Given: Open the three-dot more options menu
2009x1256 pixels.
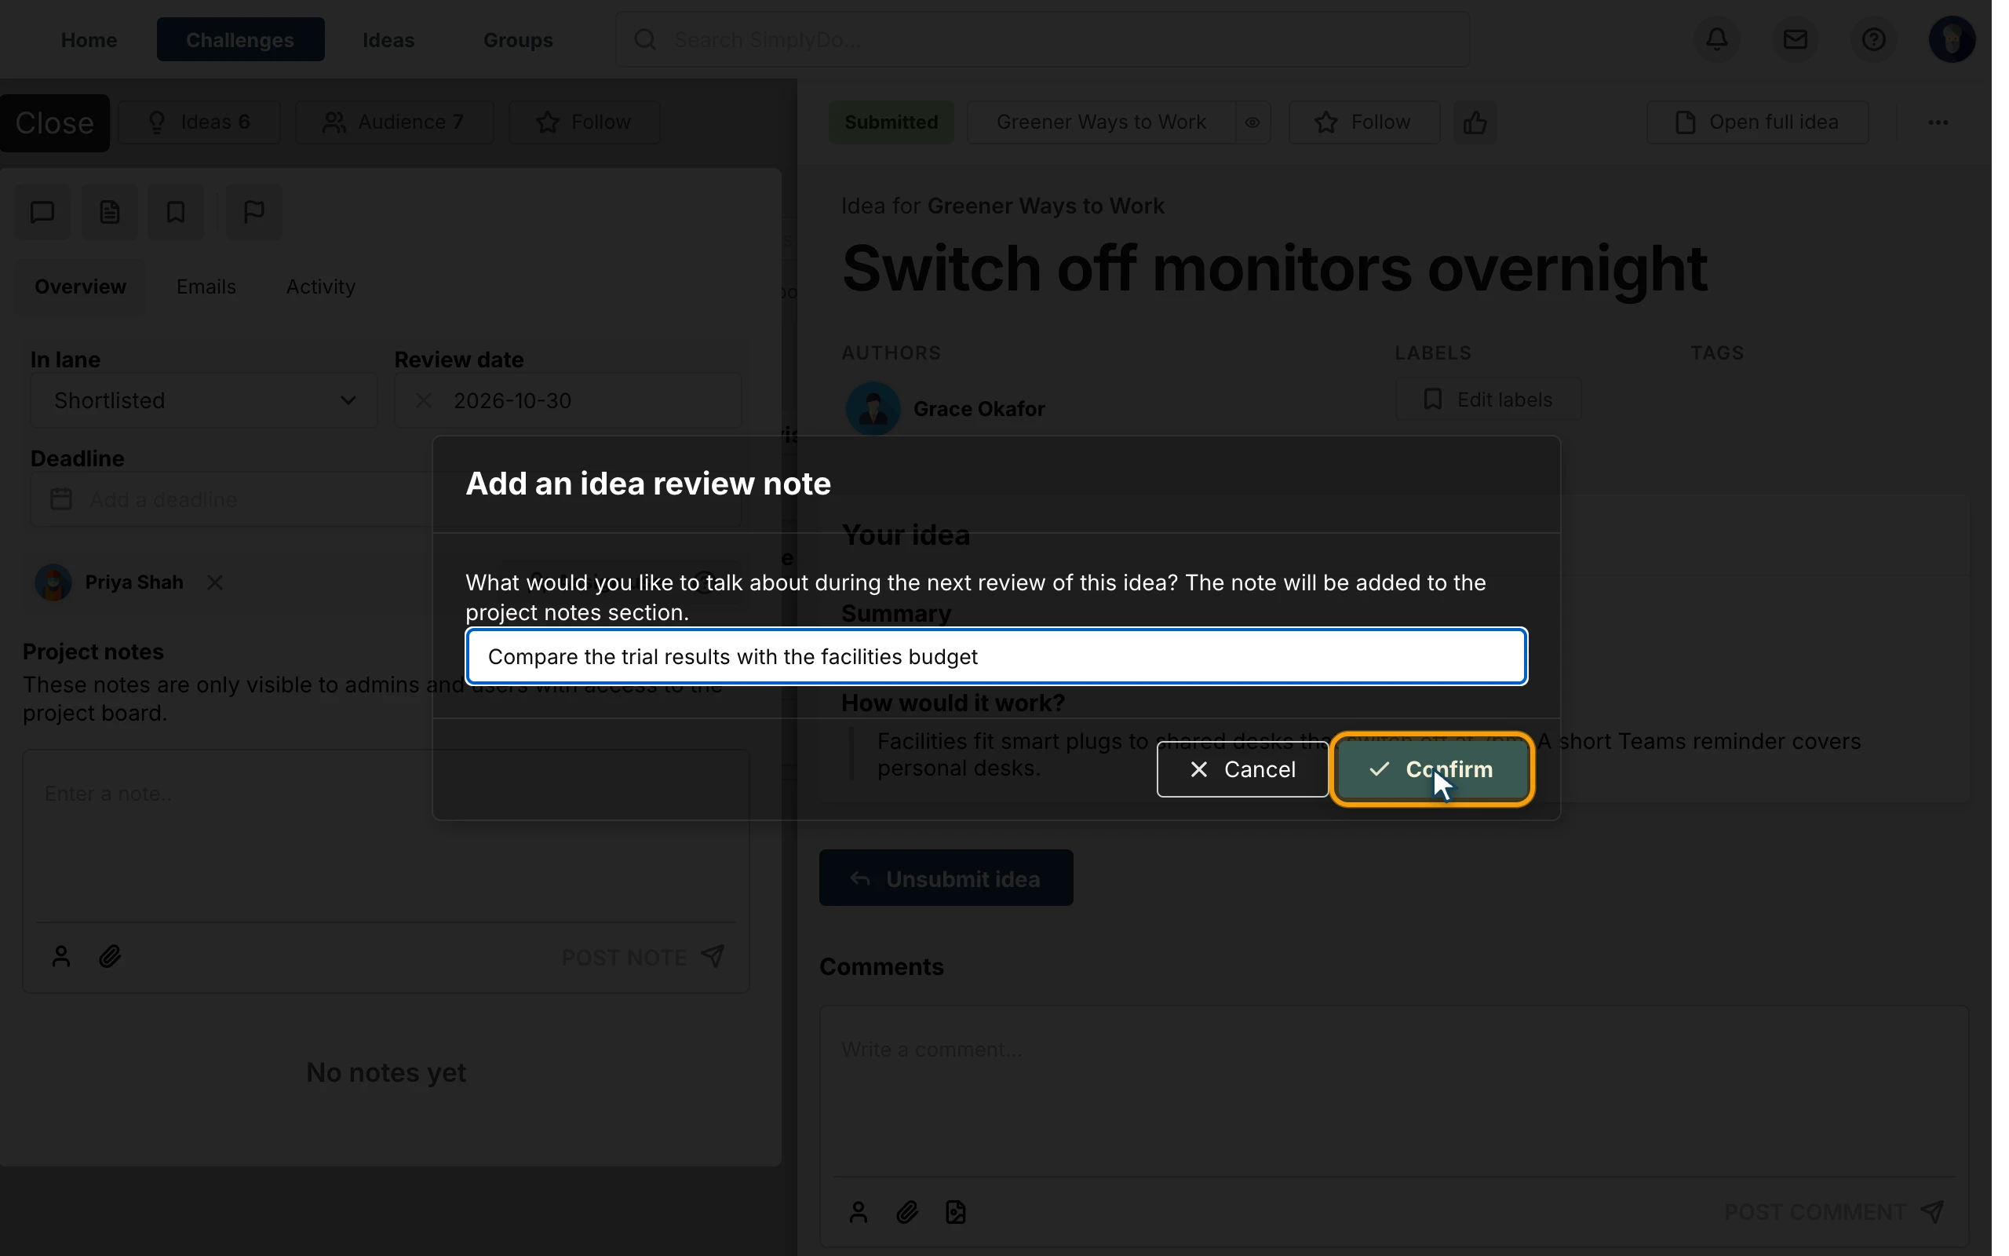Looking at the screenshot, I should pyautogui.click(x=1938, y=122).
